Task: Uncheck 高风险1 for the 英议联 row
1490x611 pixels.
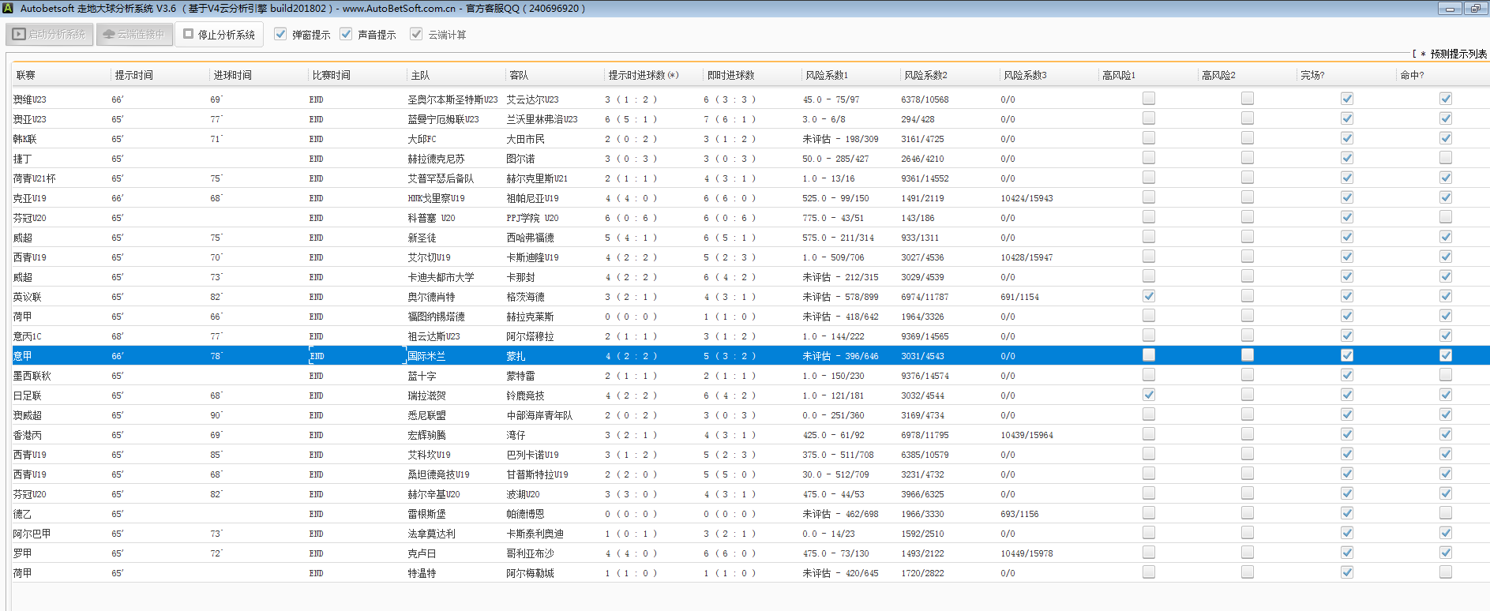Action: [x=1149, y=296]
